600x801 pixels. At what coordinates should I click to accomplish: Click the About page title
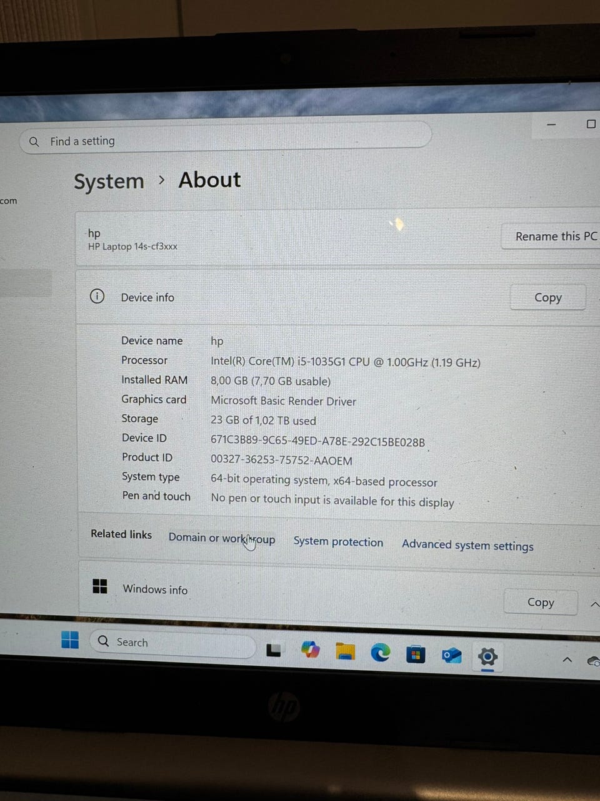pyautogui.click(x=209, y=180)
